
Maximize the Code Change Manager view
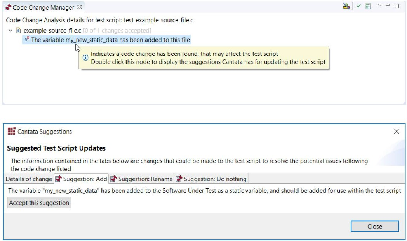pos(397,6)
